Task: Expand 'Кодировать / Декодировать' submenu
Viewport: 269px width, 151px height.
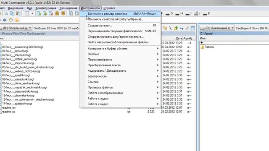Action: point(120,71)
